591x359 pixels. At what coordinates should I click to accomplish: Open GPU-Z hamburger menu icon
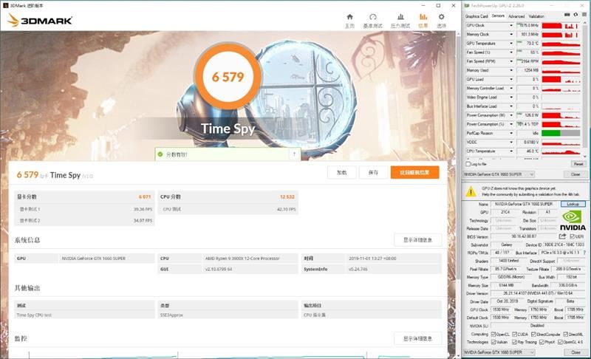pos(584,15)
